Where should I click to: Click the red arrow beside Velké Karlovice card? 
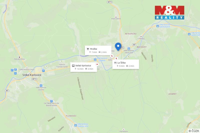coord(97,64)
